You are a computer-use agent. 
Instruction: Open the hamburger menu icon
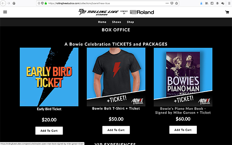(x=5, y=12)
